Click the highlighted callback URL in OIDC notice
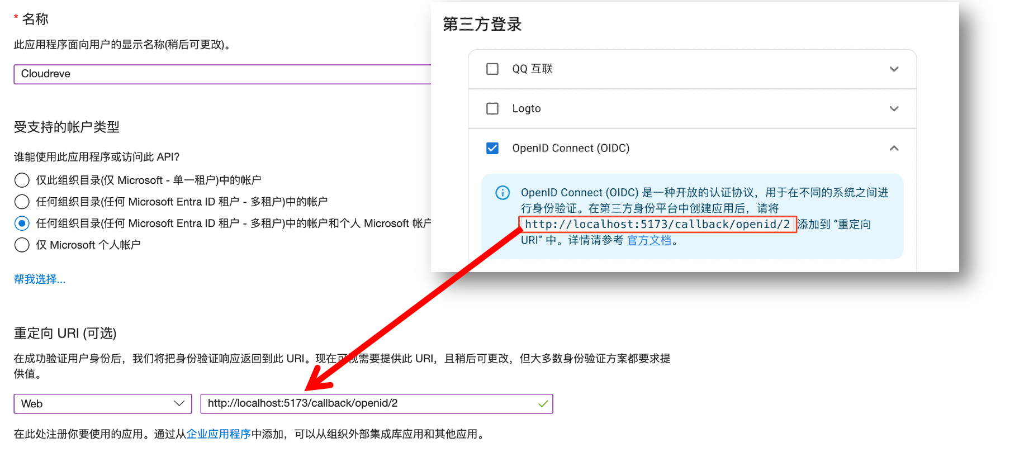Image resolution: width=1024 pixels, height=457 pixels. (657, 225)
